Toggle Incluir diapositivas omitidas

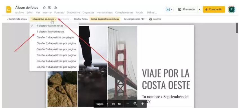[x=105, y=19]
